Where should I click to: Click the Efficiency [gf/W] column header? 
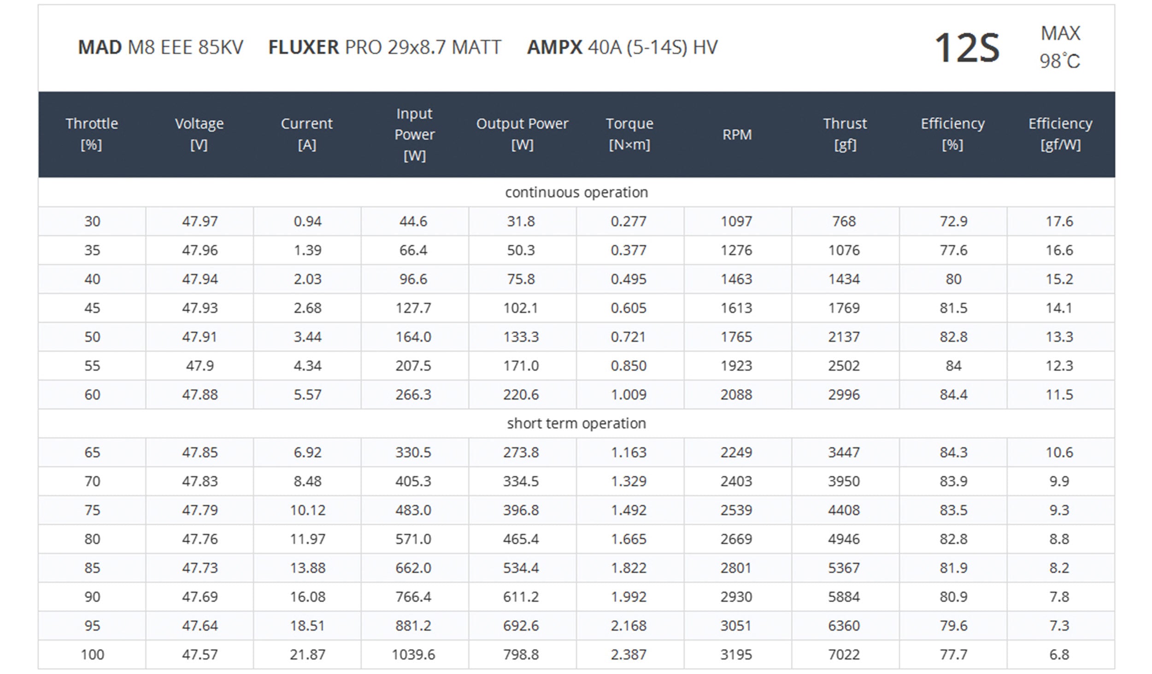coord(1060,134)
